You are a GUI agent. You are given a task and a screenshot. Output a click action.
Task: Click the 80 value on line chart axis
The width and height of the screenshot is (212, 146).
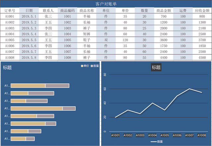tap(105, 74)
